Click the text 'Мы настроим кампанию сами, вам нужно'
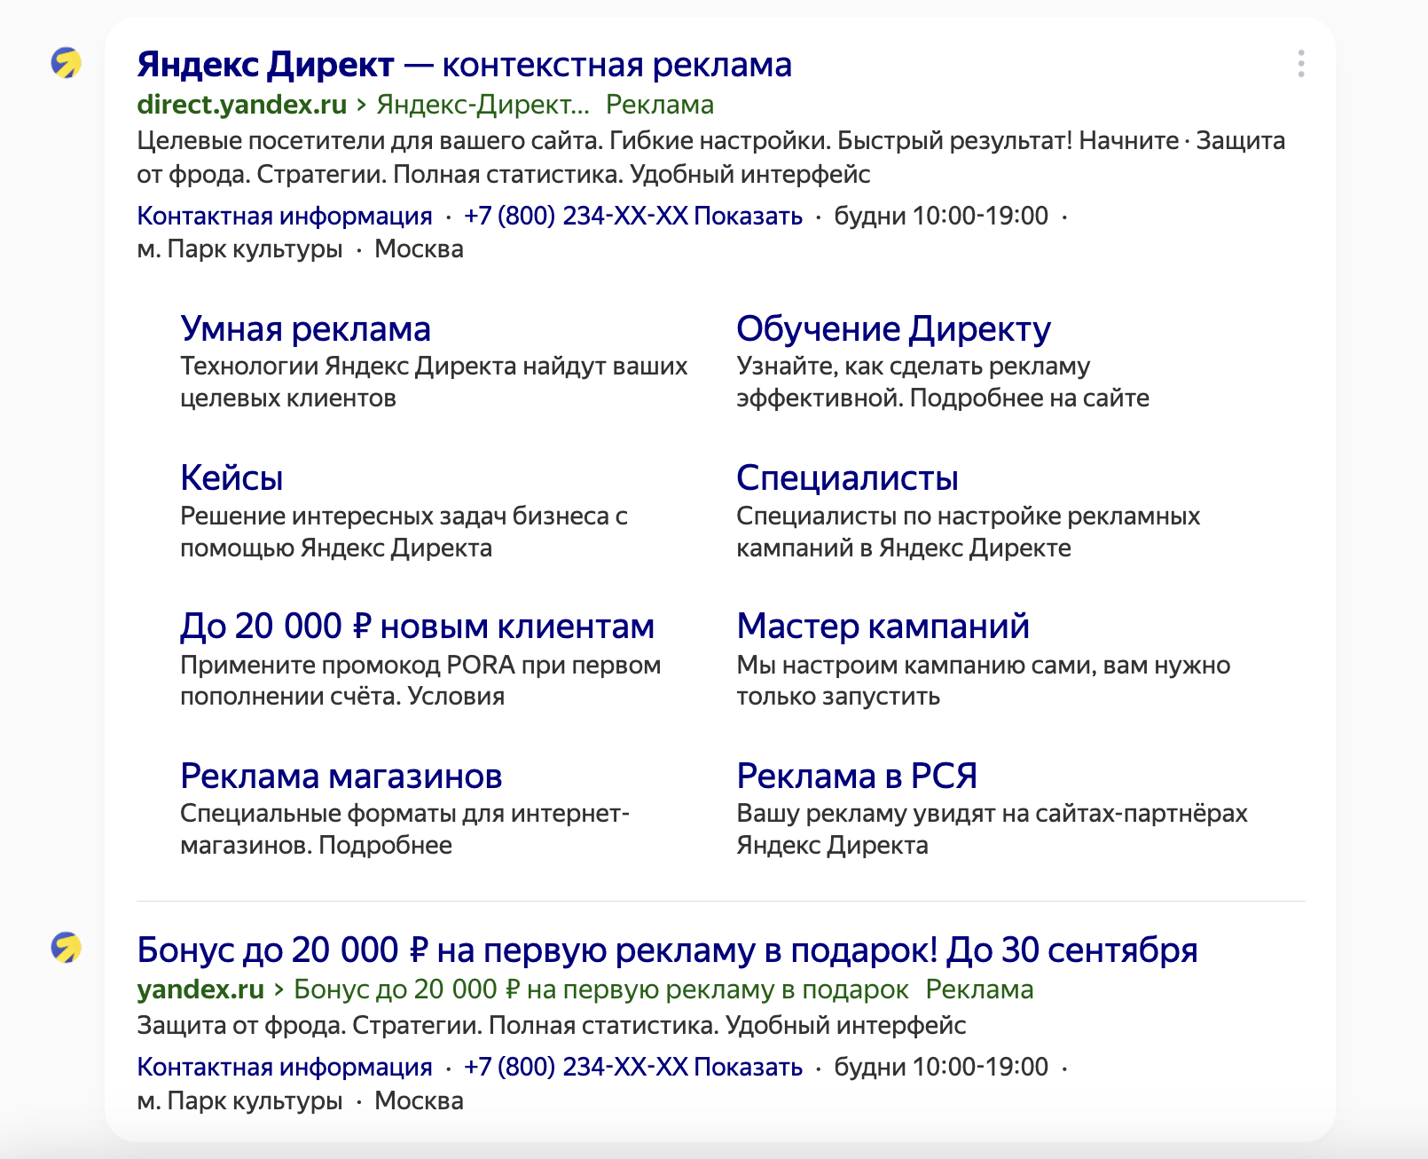 (x=983, y=666)
